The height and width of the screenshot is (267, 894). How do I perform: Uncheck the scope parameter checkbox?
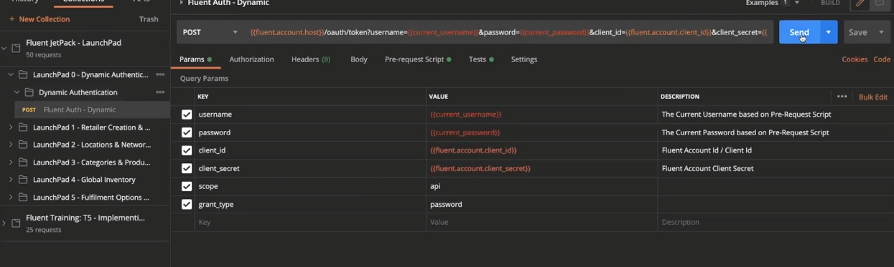coord(187,186)
